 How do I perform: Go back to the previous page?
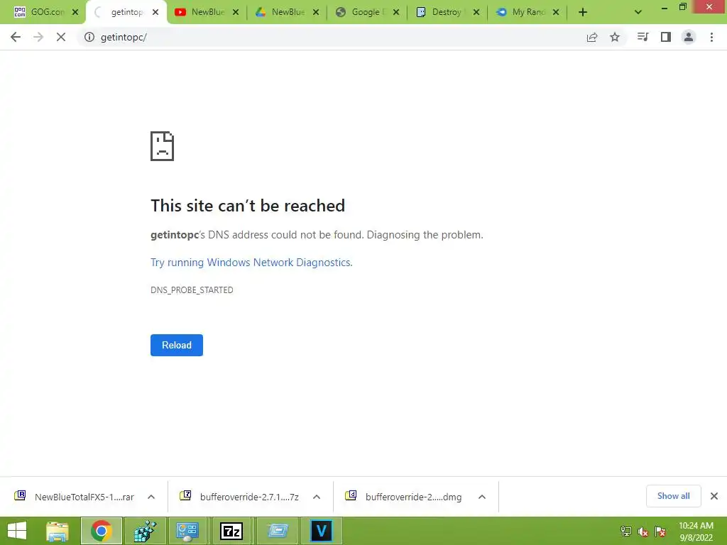pyautogui.click(x=16, y=37)
